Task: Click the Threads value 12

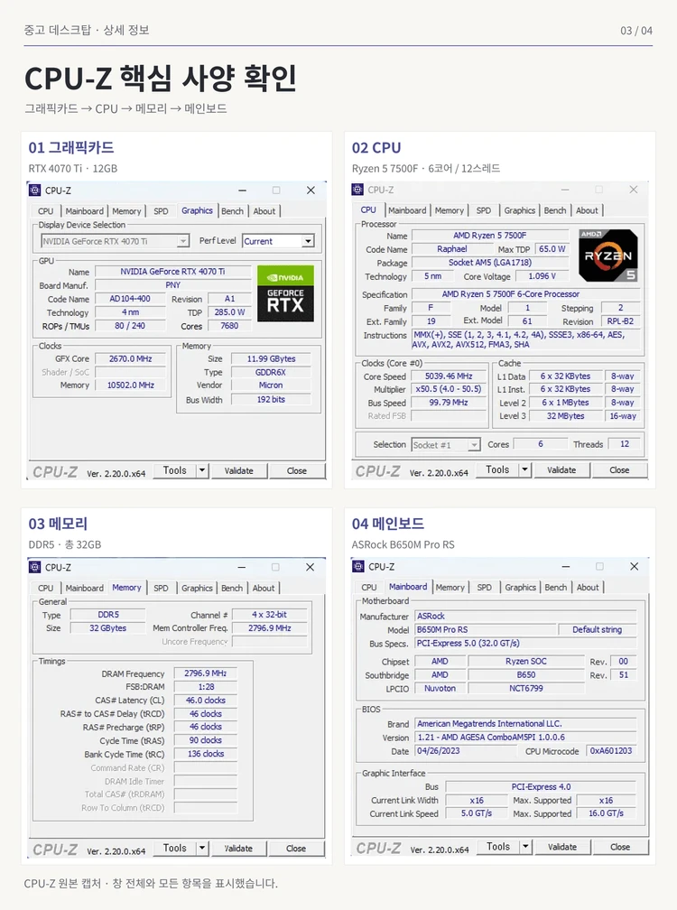Action: click(625, 444)
